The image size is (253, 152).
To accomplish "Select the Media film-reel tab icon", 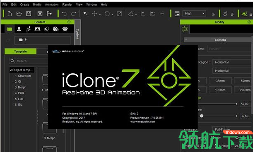I will click(x=55, y=29).
